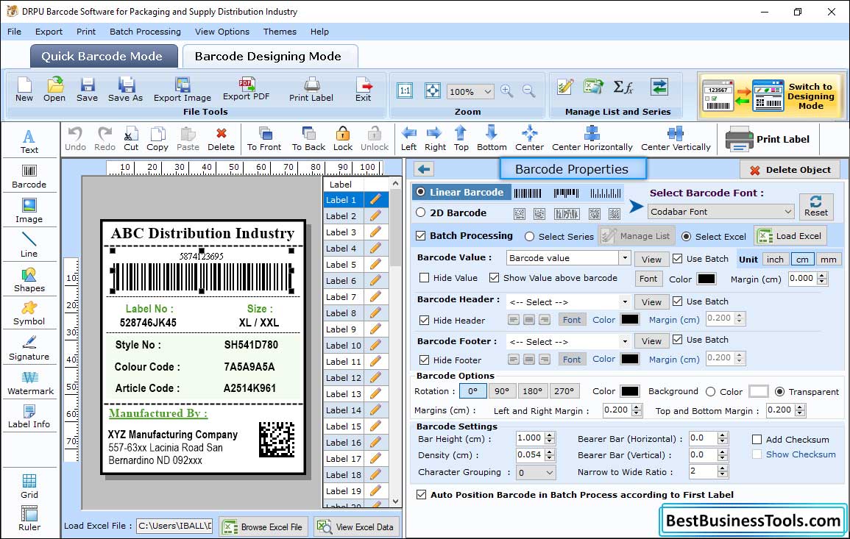
Task: Set zoom to 1:1 actual size
Action: pyautogui.click(x=405, y=90)
